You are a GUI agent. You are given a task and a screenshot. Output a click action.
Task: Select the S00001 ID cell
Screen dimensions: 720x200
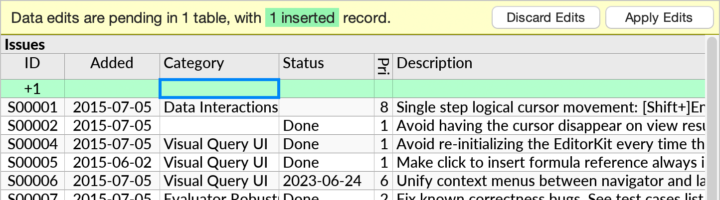(32, 107)
